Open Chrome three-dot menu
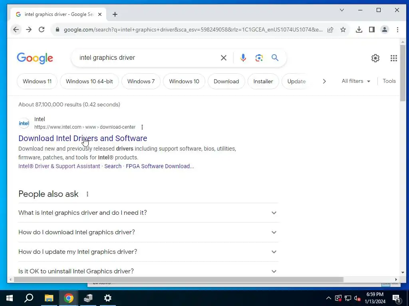This screenshot has width=409, height=306. [x=397, y=29]
